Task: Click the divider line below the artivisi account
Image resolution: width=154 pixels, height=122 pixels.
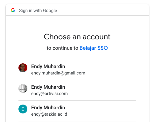Action: [x=77, y=101]
